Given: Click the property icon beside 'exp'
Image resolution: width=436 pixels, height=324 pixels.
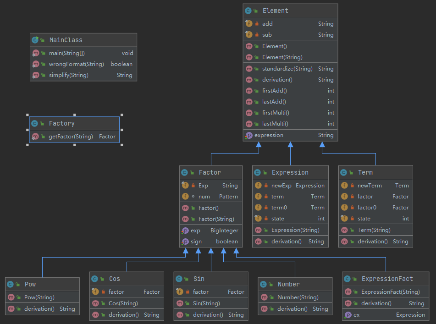Looking at the screenshot, I should point(185,231).
